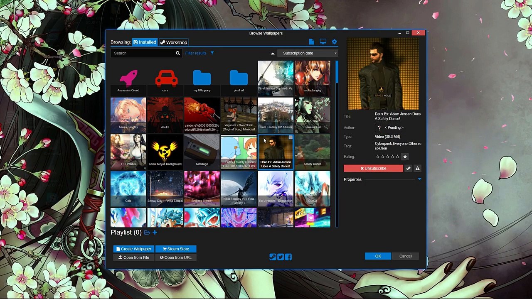Click the author question mark avatar

point(379,128)
